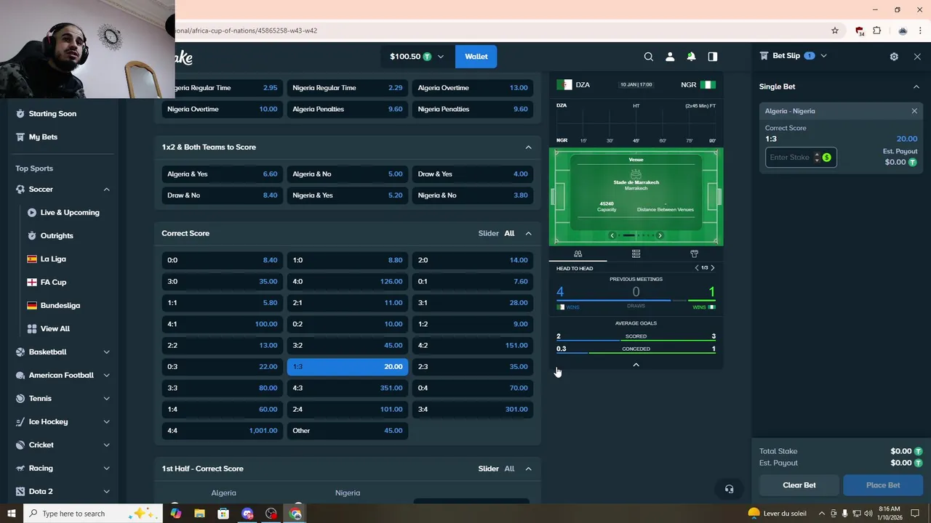Close the Bet Slip panel
The height and width of the screenshot is (523, 931).
point(917,57)
